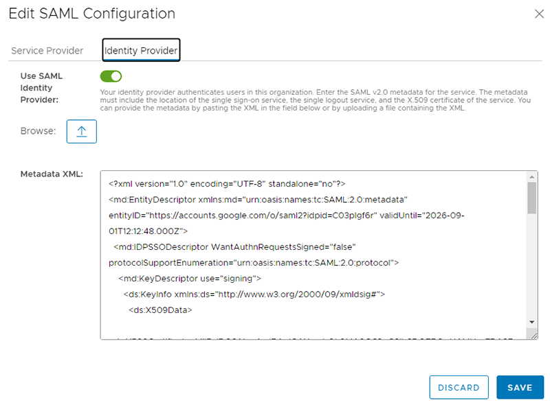Click the md:IDPSSODescriptor line in the XML

[x=234, y=247]
